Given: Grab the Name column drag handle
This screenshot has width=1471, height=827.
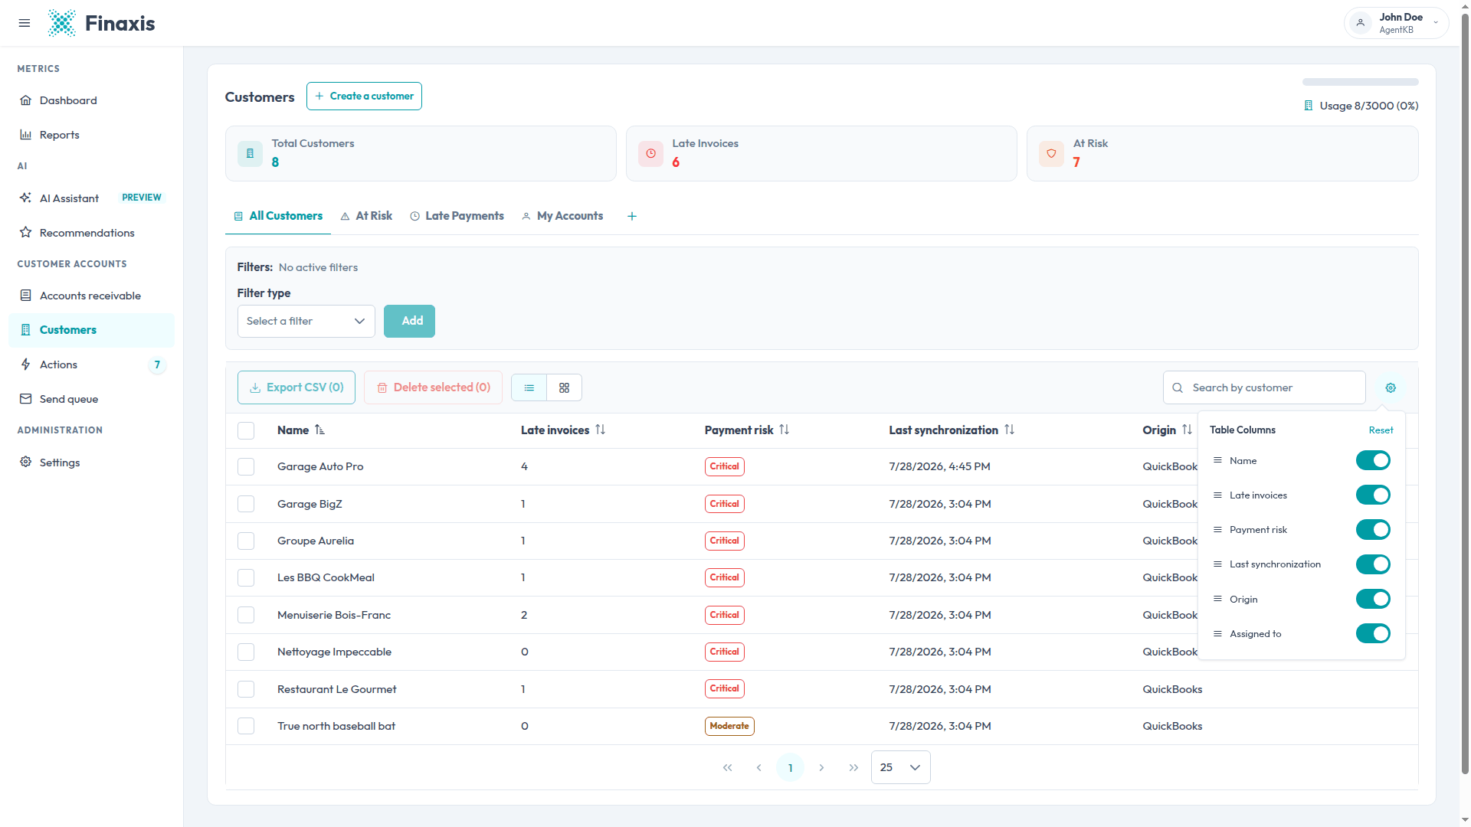Looking at the screenshot, I should [1217, 460].
